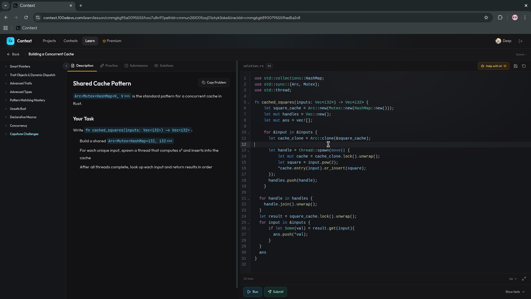Viewport: 531px width, 299px height.
Task: Expand the Smart Pointers section
Action: (20, 66)
